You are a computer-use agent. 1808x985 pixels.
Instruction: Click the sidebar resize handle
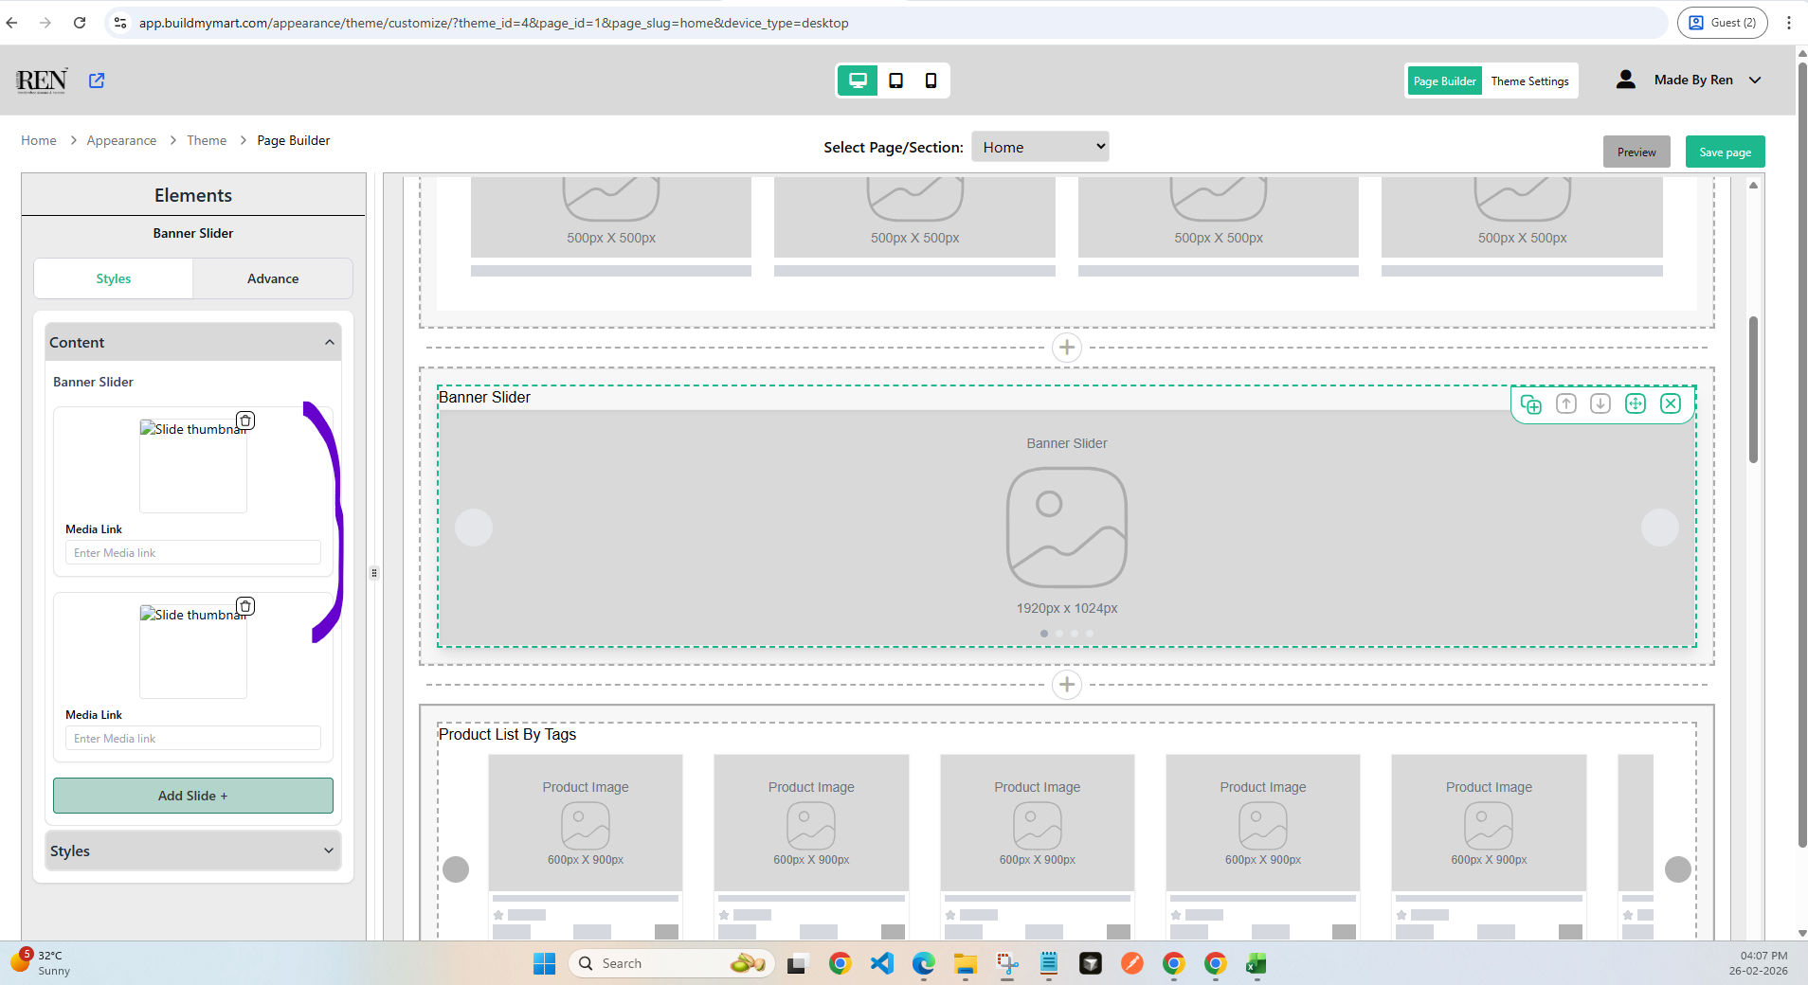point(374,573)
